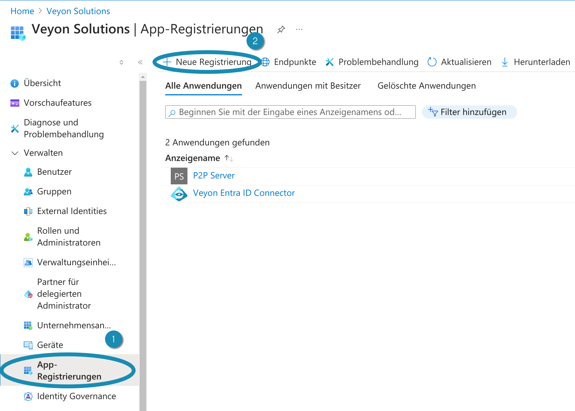Viewport: 575px width, 411px height.
Task: Click the Herunterladen download icon
Action: pos(505,62)
